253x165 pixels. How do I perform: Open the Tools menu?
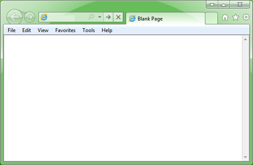89,30
